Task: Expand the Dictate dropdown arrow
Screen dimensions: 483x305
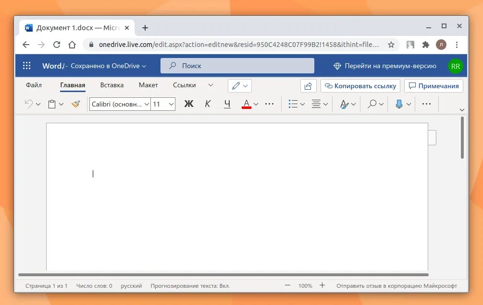Action: point(409,104)
